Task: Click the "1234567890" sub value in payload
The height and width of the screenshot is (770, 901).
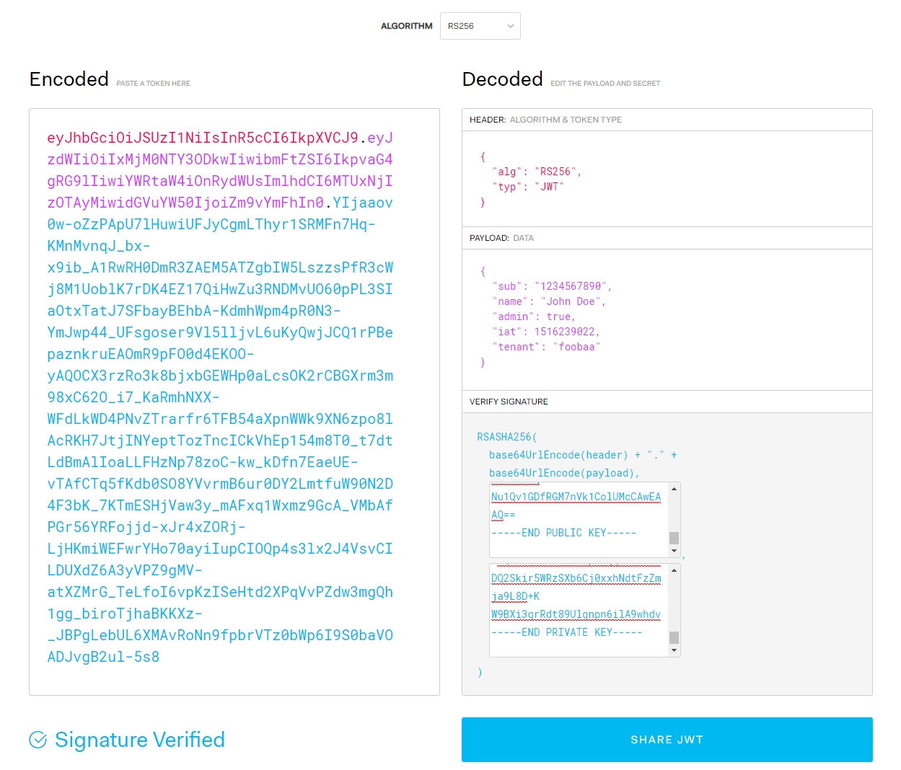Action: pyautogui.click(x=571, y=286)
